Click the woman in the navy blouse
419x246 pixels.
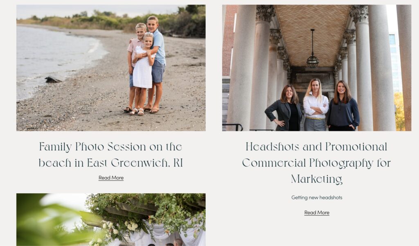point(343,106)
